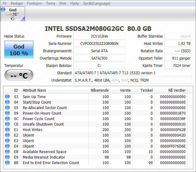Open the Tema menu
The image size is (196, 172).
(51, 3)
